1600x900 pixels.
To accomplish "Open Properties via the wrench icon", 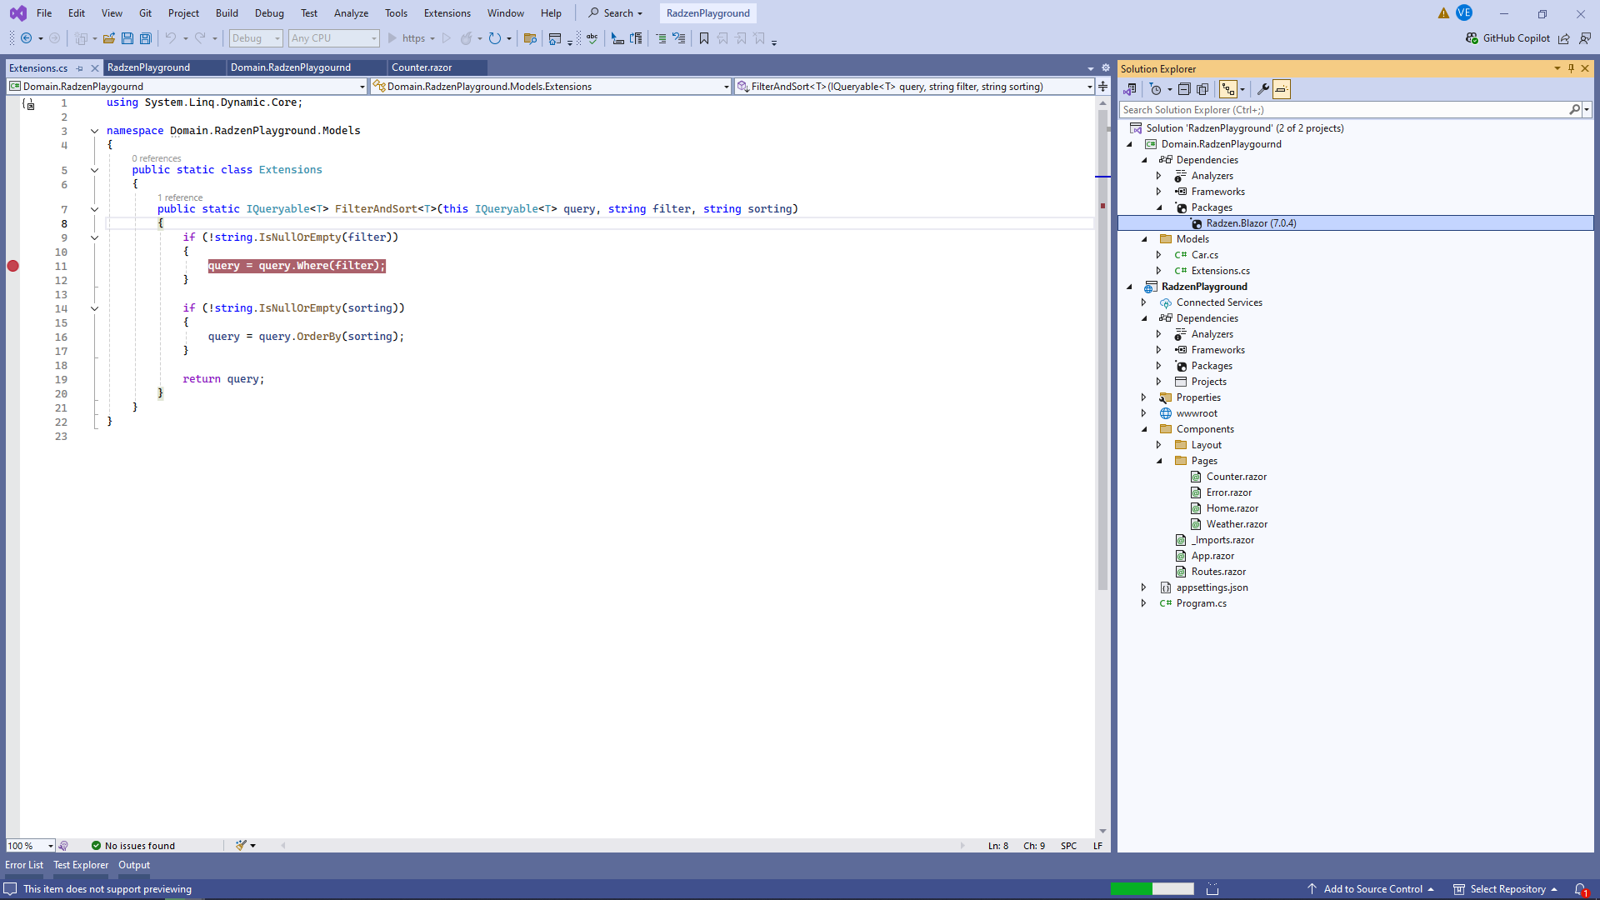I will point(1263,89).
